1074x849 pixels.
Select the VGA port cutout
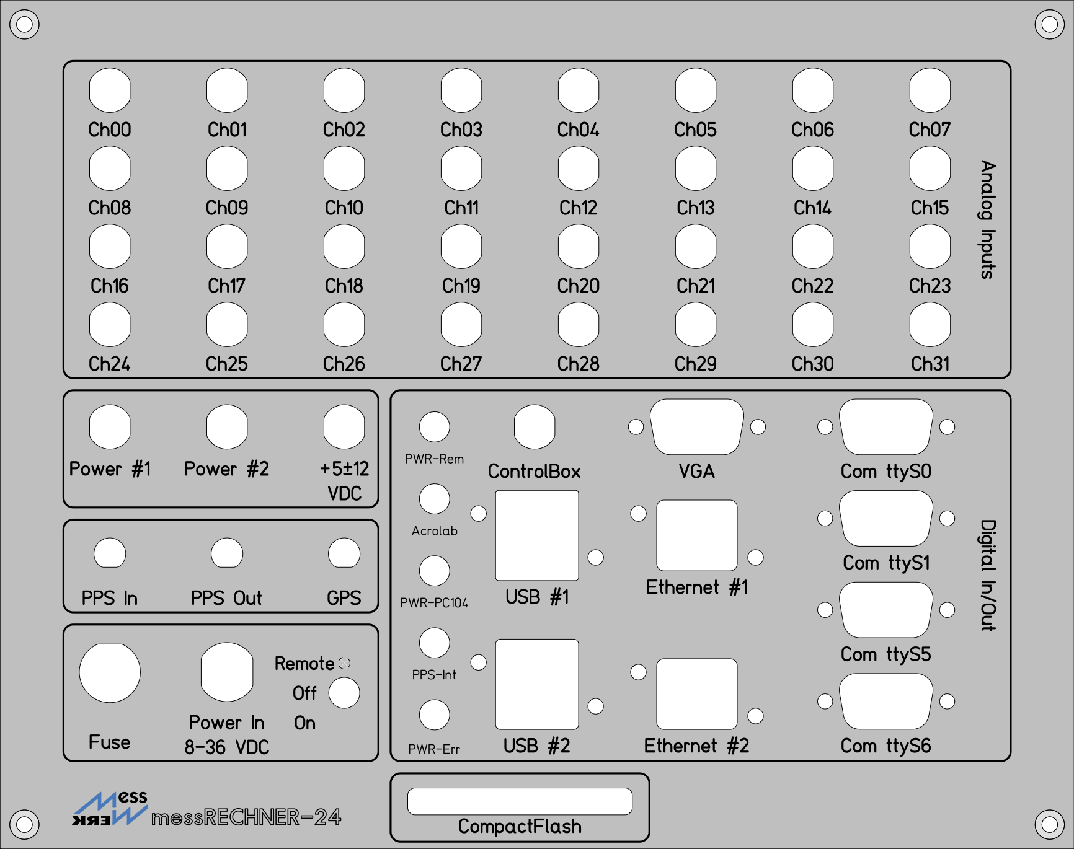click(696, 427)
